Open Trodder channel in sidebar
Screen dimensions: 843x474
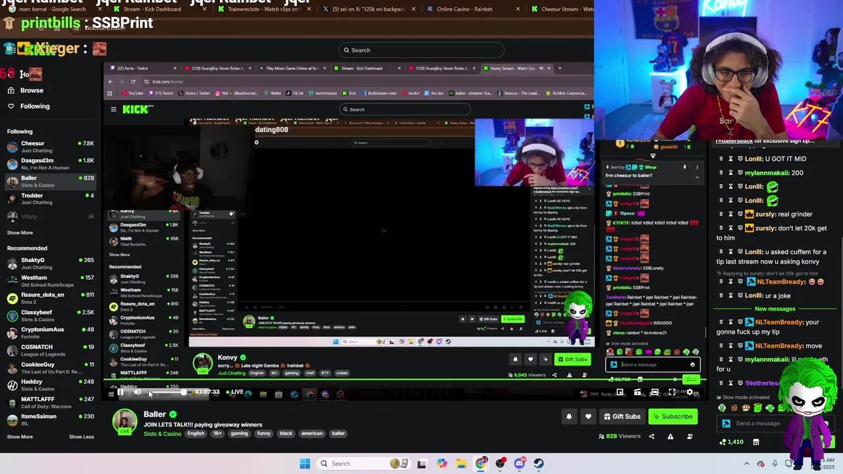point(50,198)
